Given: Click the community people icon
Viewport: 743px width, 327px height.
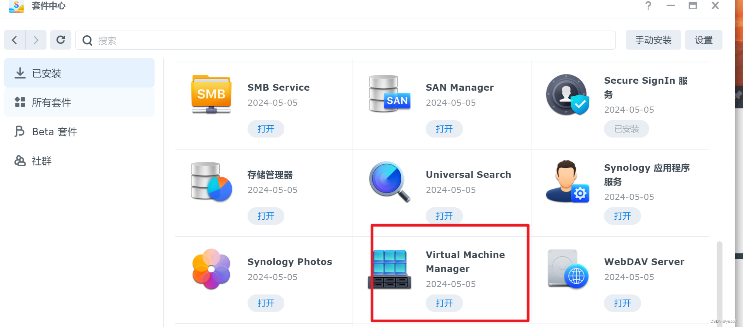Looking at the screenshot, I should pos(20,160).
